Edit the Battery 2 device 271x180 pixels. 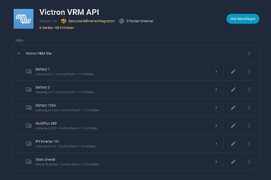click(x=233, y=89)
